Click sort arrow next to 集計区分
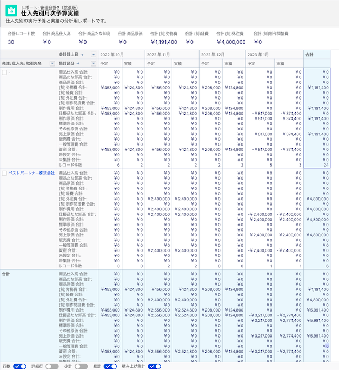The height and width of the screenshot is (370, 339). pyautogui.click(x=79, y=63)
